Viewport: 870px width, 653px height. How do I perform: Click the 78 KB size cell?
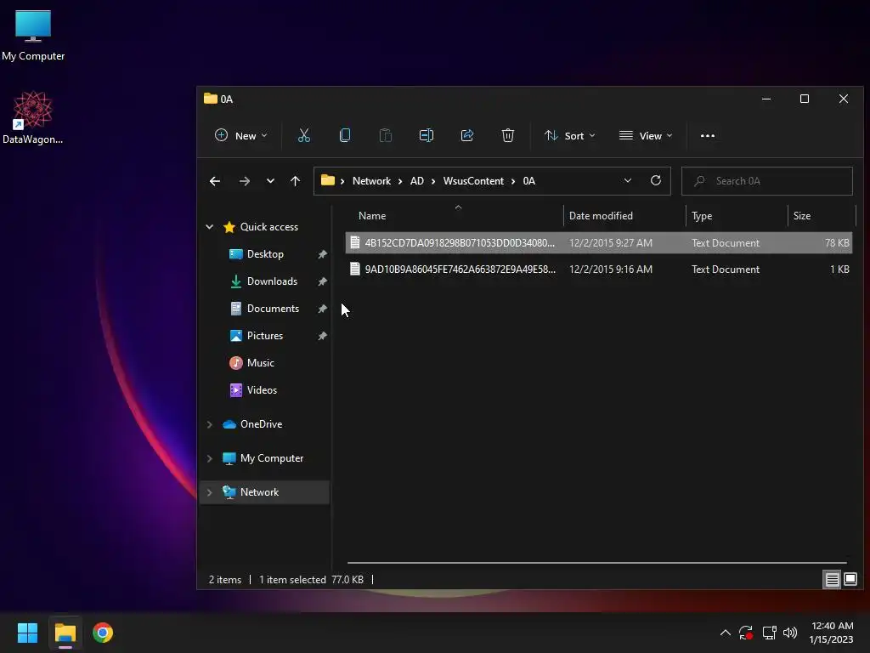click(837, 242)
